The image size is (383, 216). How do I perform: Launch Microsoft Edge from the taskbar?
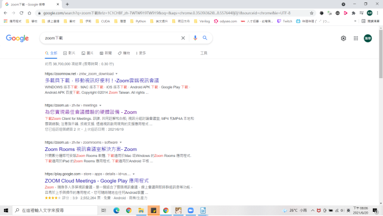tap(117, 211)
